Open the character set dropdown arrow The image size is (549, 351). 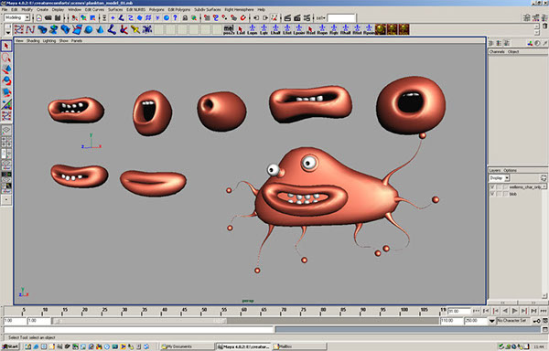(x=492, y=321)
